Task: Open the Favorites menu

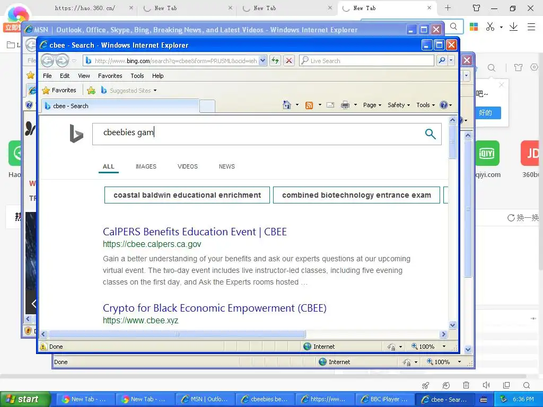Action: pyautogui.click(x=110, y=76)
